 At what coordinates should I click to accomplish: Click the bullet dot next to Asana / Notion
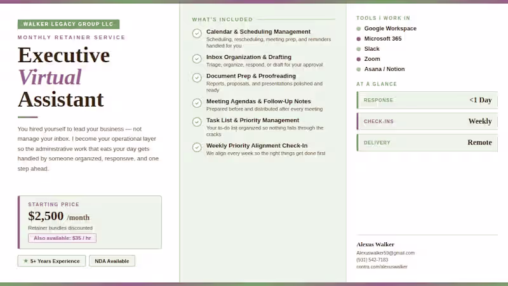click(359, 69)
